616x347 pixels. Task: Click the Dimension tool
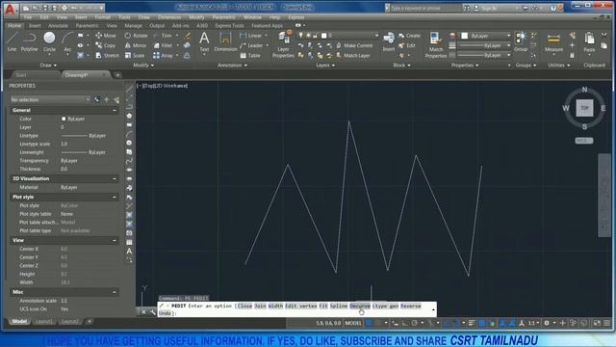click(x=225, y=41)
